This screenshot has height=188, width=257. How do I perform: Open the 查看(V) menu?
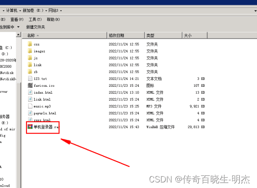point(17,19)
